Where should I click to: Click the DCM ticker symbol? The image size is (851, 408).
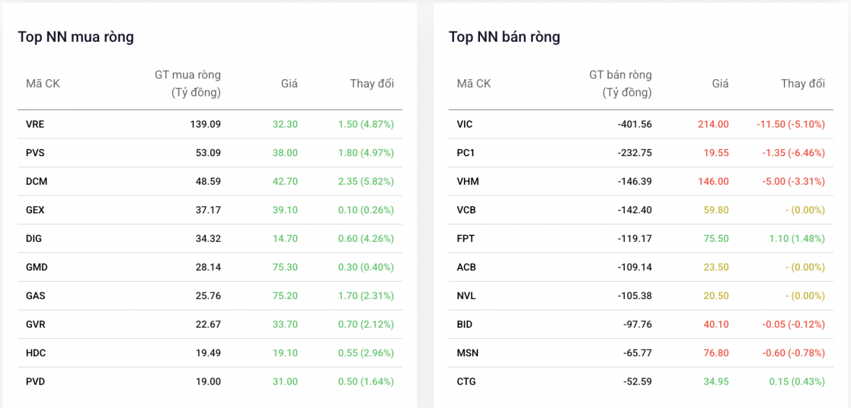tap(37, 181)
